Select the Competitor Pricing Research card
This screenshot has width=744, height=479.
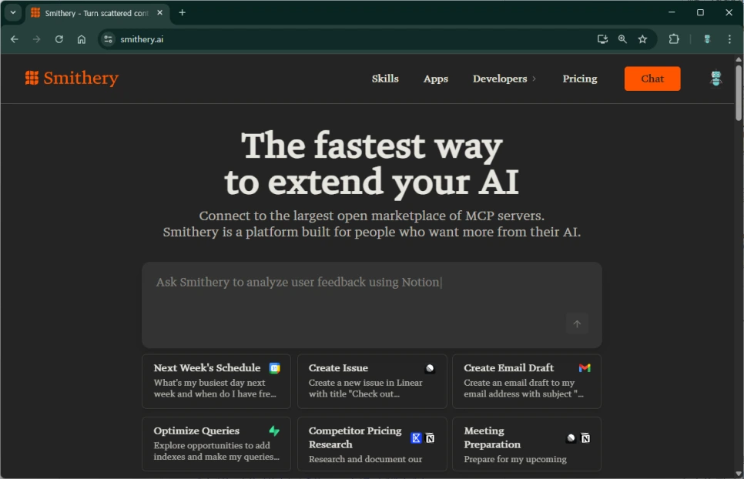(372, 444)
